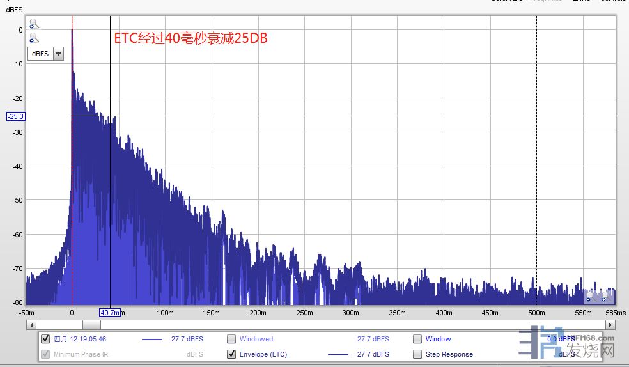This screenshot has height=367, width=629.
Task: Disable the Envelope (ETC) checkbox
Action: (231, 354)
